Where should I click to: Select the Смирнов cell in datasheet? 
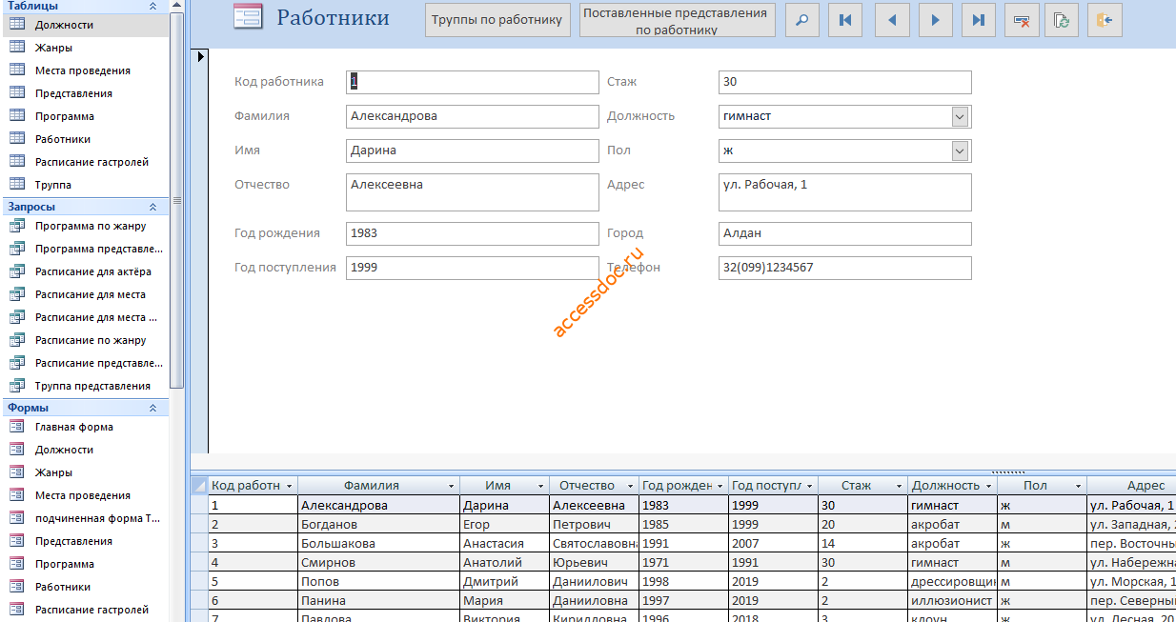click(x=379, y=563)
